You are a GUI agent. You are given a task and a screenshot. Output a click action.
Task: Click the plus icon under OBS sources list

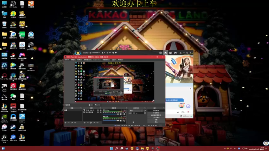click(x=85, y=122)
